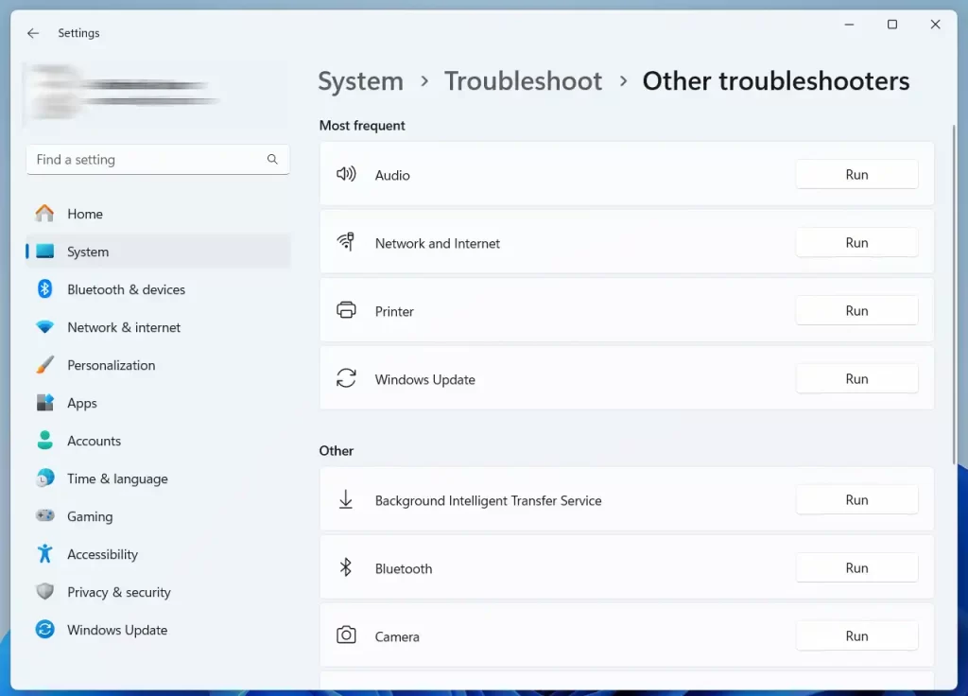The width and height of the screenshot is (968, 696).
Task: Maximize the Settings window
Action: click(x=892, y=25)
